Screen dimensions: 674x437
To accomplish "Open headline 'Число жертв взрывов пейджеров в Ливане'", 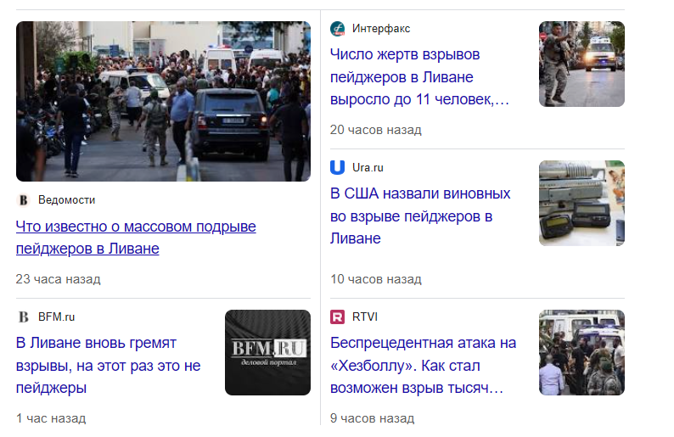I will coord(419,77).
